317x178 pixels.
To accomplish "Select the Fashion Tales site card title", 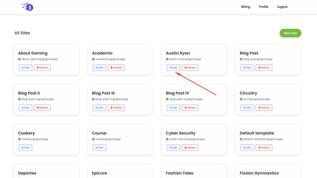I will click(180, 173).
